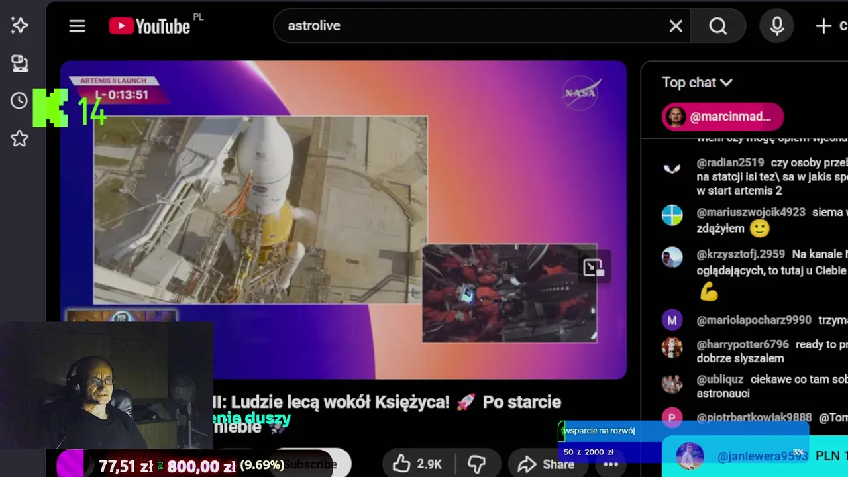Image resolution: width=848 pixels, height=477 pixels.
Task: Open the @mariolapocharz9990 chat username
Action: pos(754,320)
